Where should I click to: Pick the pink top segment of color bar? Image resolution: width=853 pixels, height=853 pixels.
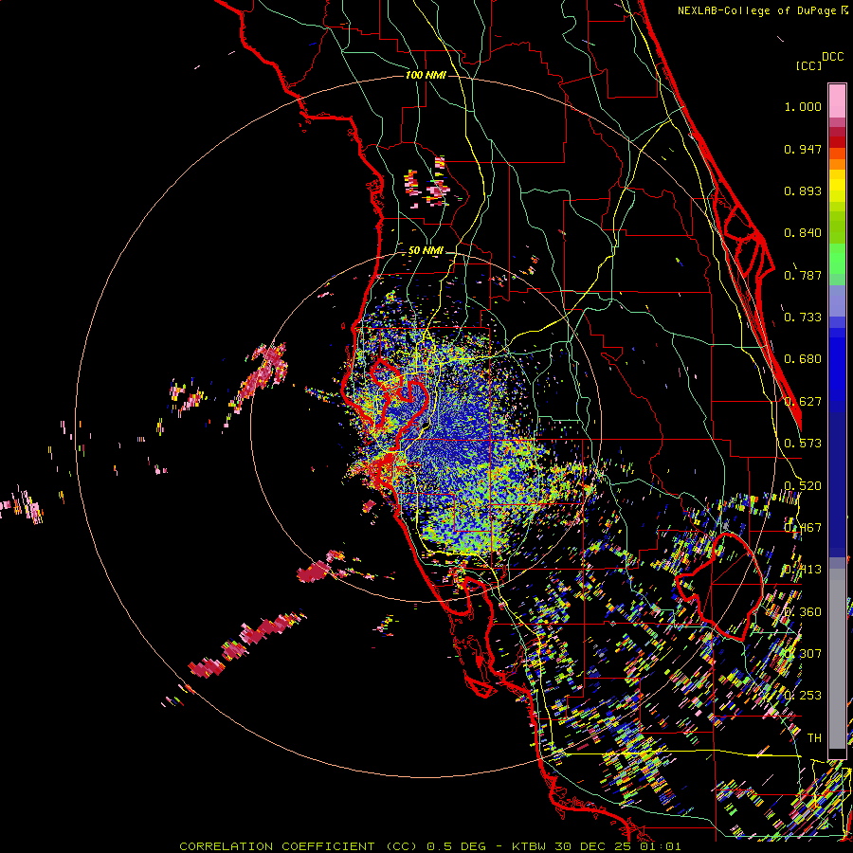[x=837, y=100]
